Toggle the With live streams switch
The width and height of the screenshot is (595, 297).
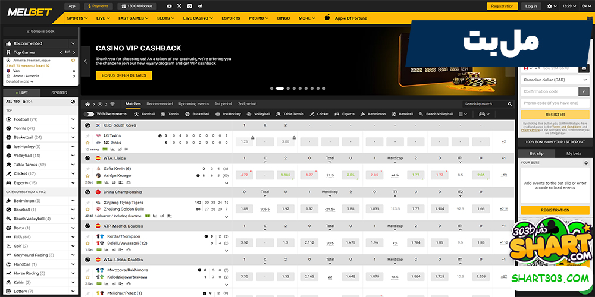coord(89,113)
